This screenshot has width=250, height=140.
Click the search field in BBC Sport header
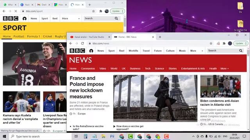pyautogui.click(x=99, y=18)
